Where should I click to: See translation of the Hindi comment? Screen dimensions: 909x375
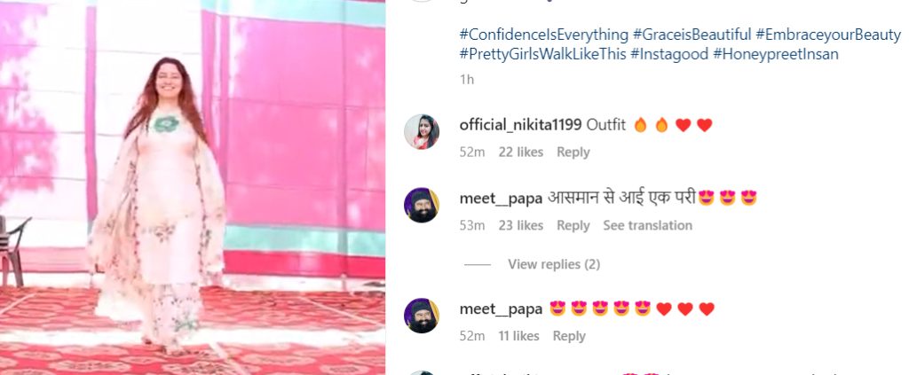647,225
